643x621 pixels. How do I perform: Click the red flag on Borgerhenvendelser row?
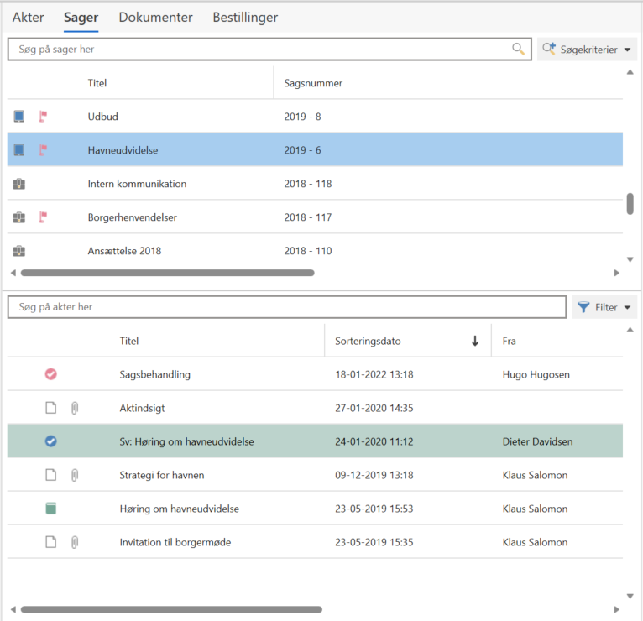pyautogui.click(x=43, y=217)
